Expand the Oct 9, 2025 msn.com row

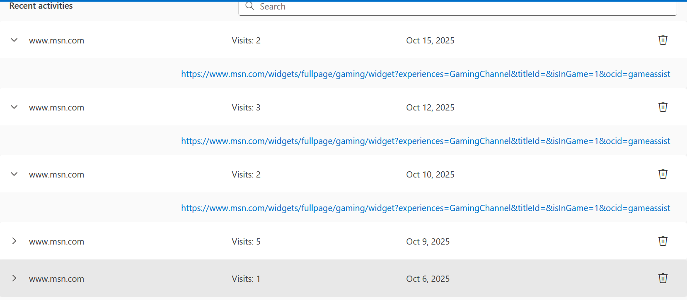pos(14,241)
